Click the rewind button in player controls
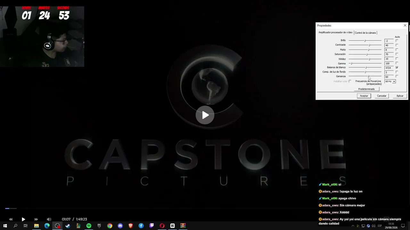This screenshot has height=230, width=410. 11,219
